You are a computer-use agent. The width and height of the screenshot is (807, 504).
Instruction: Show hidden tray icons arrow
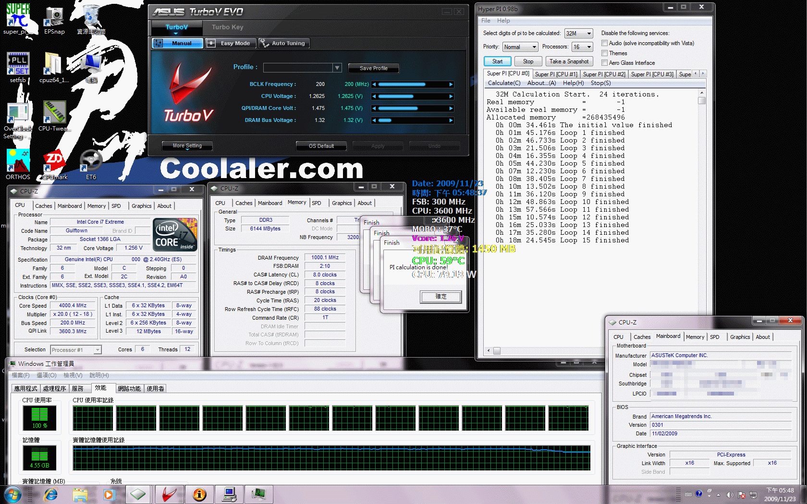719,495
